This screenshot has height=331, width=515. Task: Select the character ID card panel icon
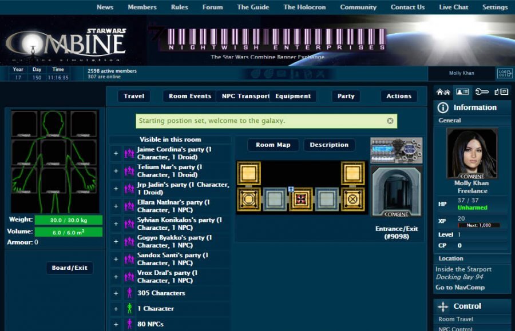coord(462,92)
